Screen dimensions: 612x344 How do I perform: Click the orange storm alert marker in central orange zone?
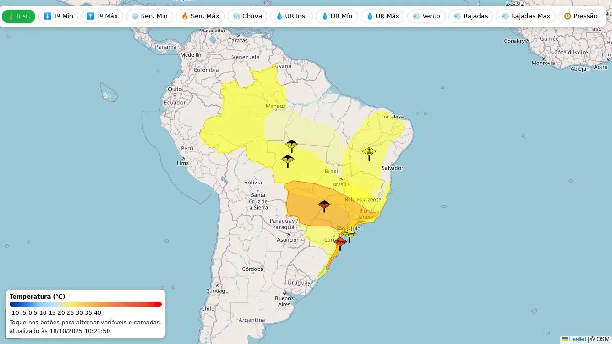[324, 205]
